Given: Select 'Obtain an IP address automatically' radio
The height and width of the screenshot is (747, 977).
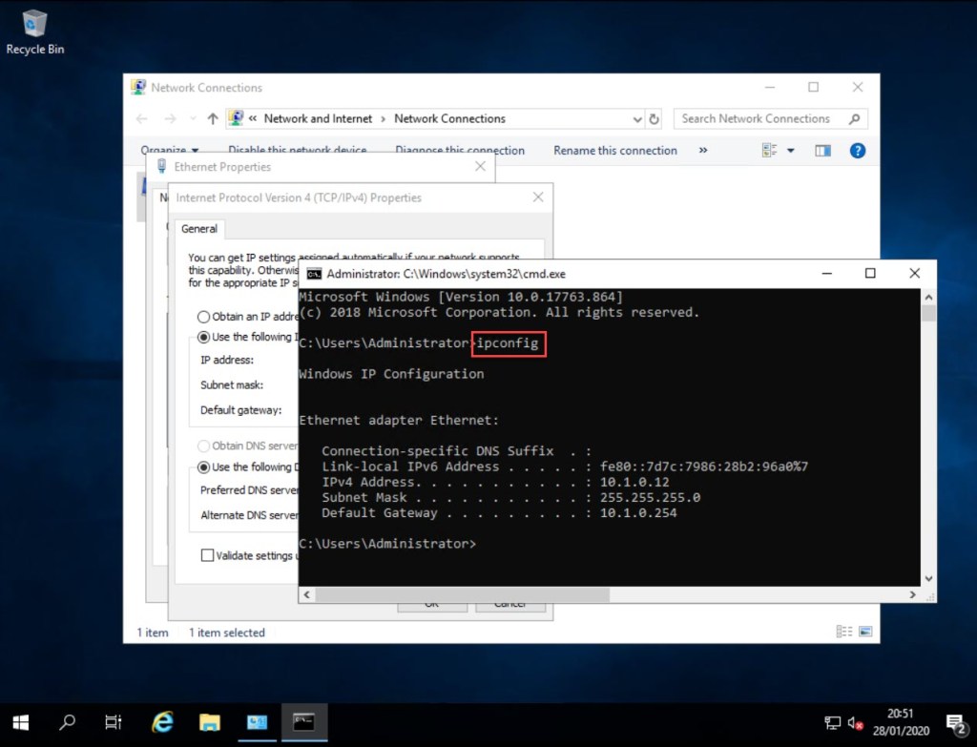Looking at the screenshot, I should pos(203,317).
